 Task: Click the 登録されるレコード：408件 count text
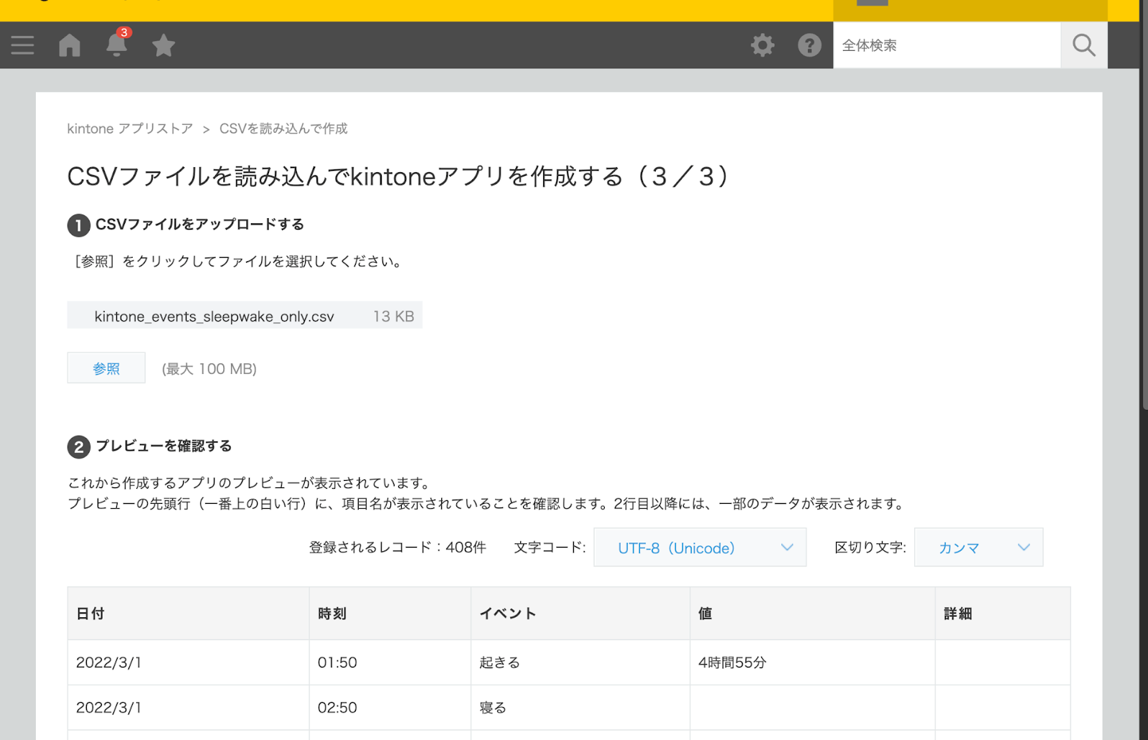tap(397, 547)
